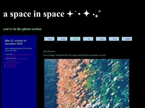
Task: Open the phone photos link
Action: pyautogui.click(x=11, y=66)
